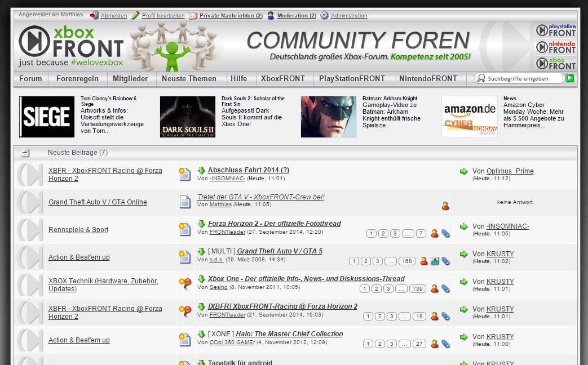
Task: Open the Neuste Themen menu item
Action: pyautogui.click(x=189, y=79)
